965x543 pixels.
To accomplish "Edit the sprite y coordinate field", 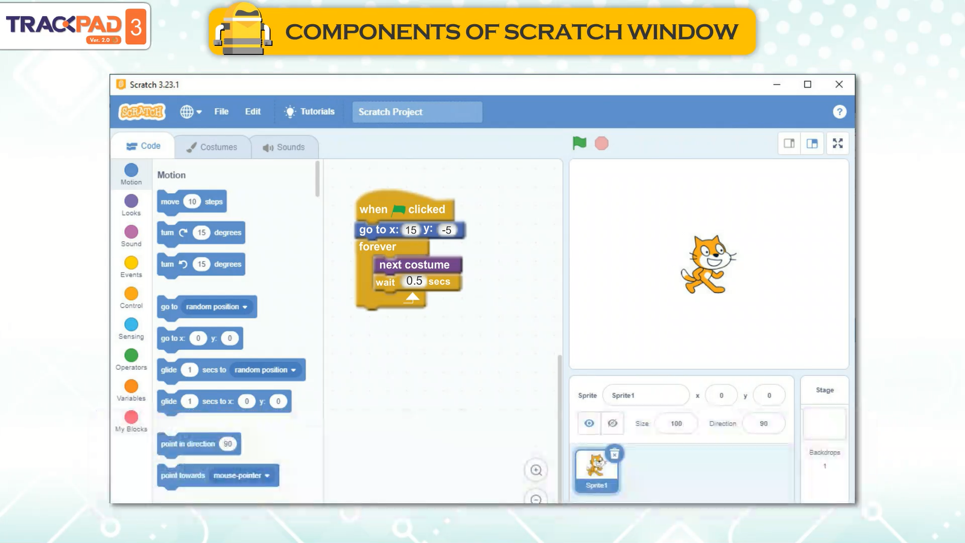I will tap(769, 395).
